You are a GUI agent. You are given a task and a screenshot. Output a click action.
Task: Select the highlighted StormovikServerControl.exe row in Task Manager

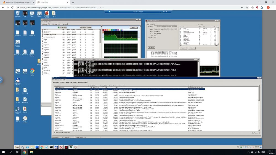[x=129, y=89]
